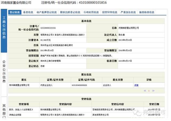Click the 住所 address value
This screenshot has height=121, width=171.
click(x=57, y=45)
